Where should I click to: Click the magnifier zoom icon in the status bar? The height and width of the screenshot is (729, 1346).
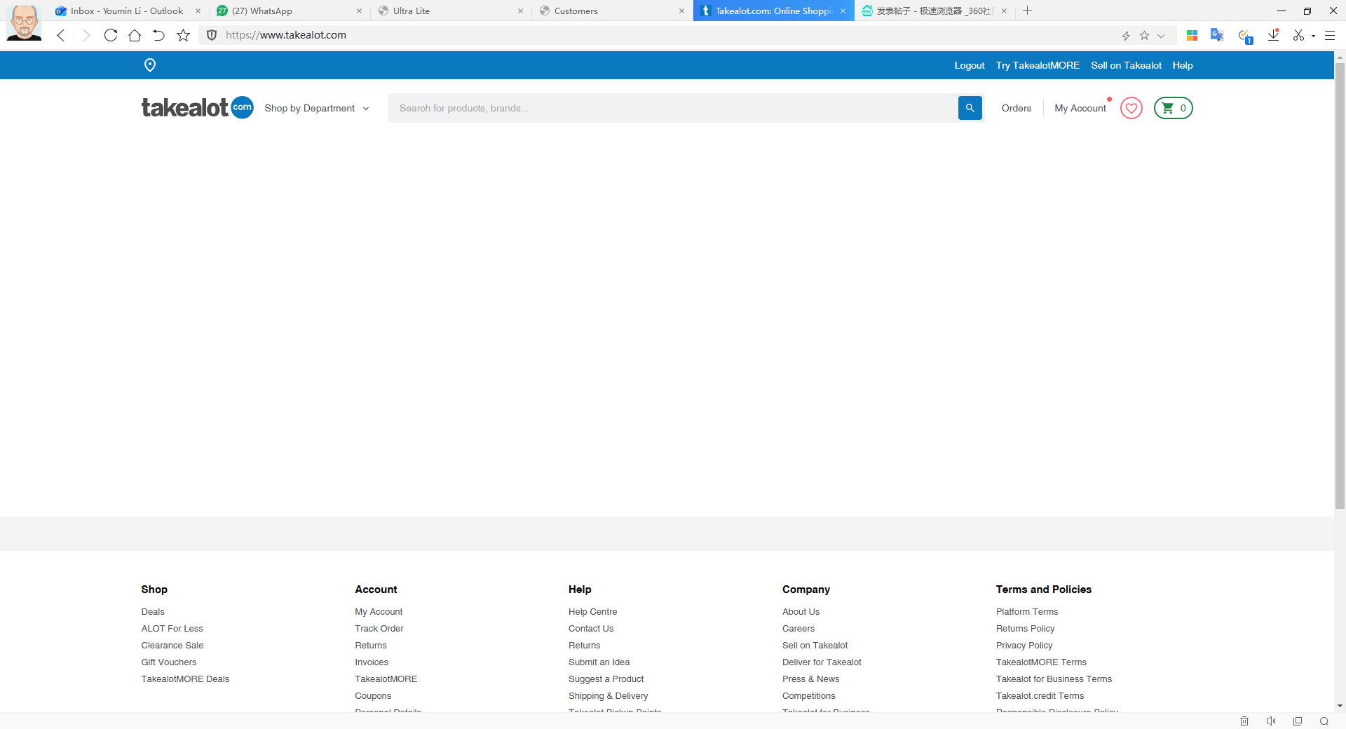tap(1324, 721)
